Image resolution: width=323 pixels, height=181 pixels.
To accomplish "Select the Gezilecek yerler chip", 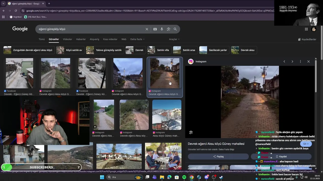I will [x=214, y=50].
